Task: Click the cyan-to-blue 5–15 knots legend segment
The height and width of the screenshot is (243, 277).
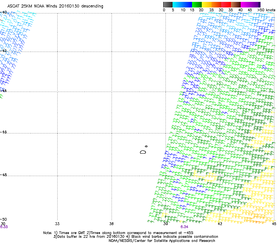Action: [x=182, y=4]
